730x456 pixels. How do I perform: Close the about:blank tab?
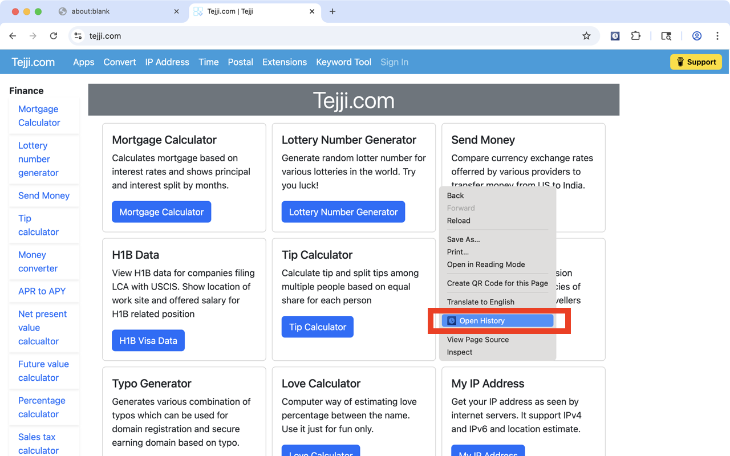177,11
